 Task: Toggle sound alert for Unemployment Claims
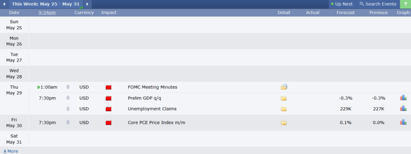(x=67, y=109)
